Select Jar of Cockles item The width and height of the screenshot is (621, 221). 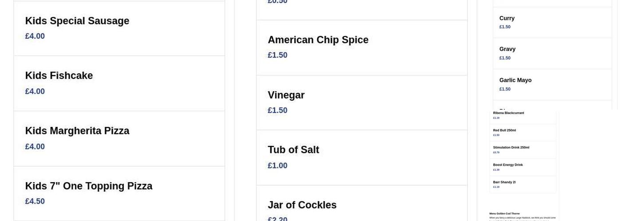coord(302,205)
